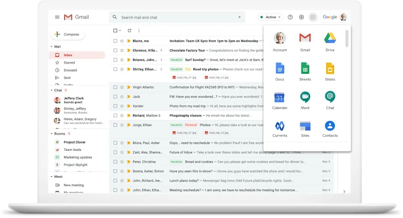Expand search options dropdown arrow
403x218 pixels.
pos(239,17)
